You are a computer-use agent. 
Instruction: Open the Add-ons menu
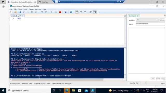click(38, 9)
